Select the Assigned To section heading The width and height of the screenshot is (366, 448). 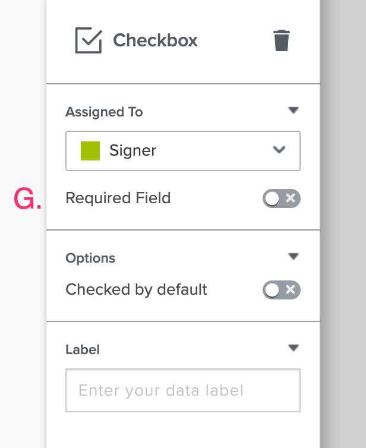tap(104, 112)
